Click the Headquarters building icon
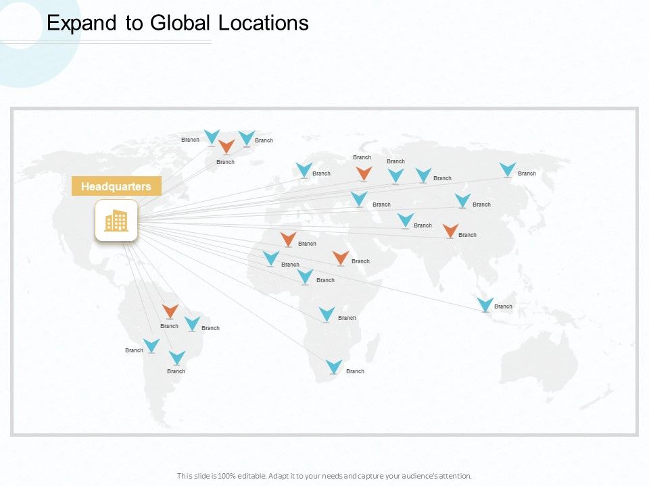Image resolution: width=649 pixels, height=486 pixels. [116, 220]
